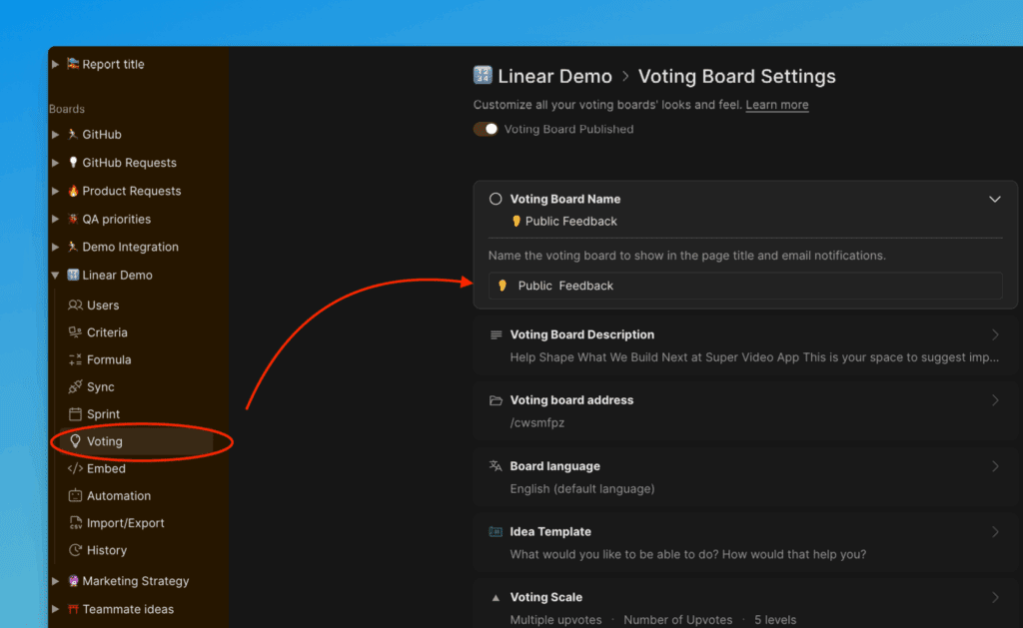Click the Sync plug icon
Image resolution: width=1023 pixels, height=628 pixels.
coord(75,387)
